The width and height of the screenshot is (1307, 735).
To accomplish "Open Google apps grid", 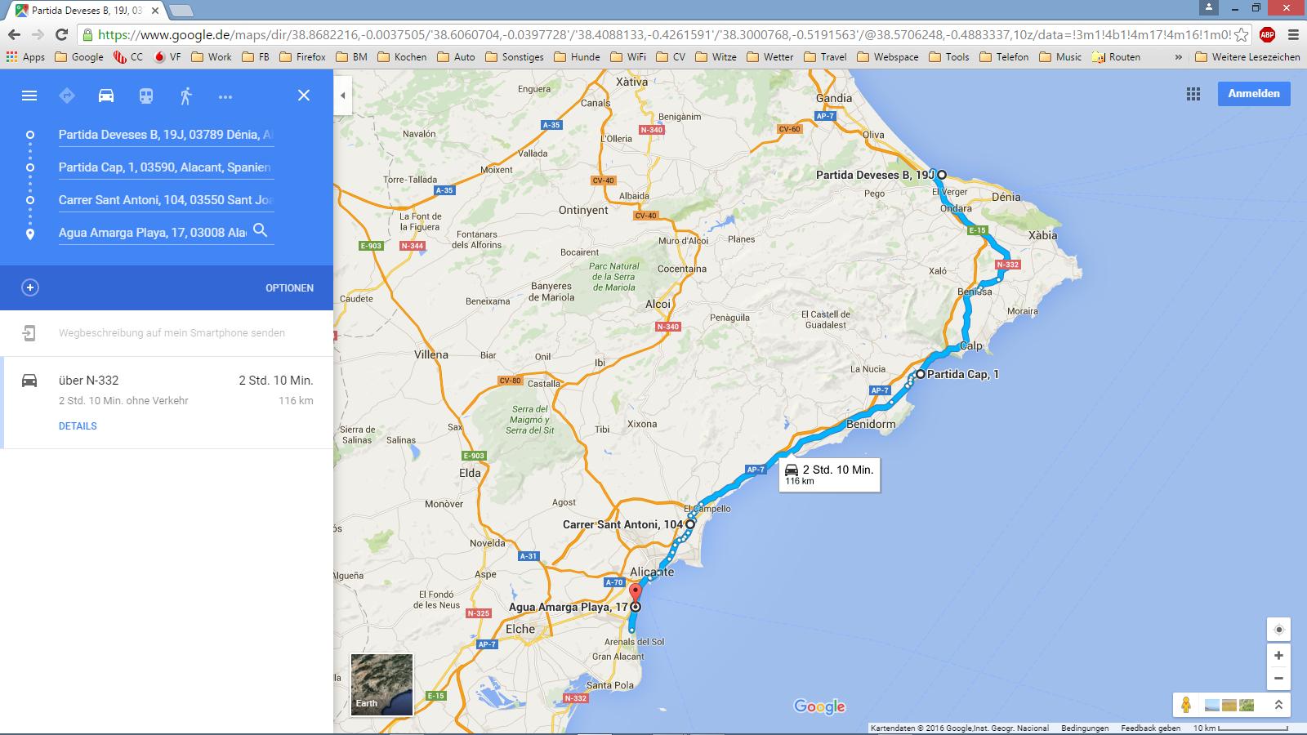I will pos(1193,94).
